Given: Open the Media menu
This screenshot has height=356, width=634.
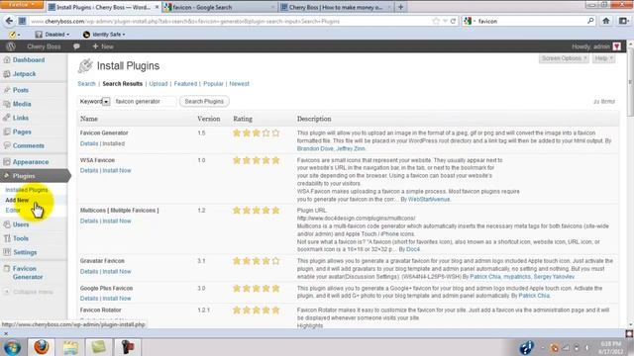Looking at the screenshot, I should (x=22, y=104).
